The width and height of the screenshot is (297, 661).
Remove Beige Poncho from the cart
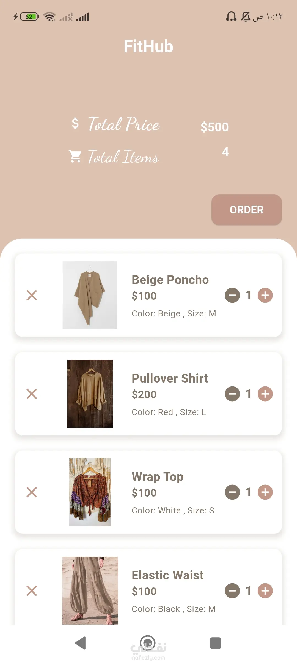[32, 295]
